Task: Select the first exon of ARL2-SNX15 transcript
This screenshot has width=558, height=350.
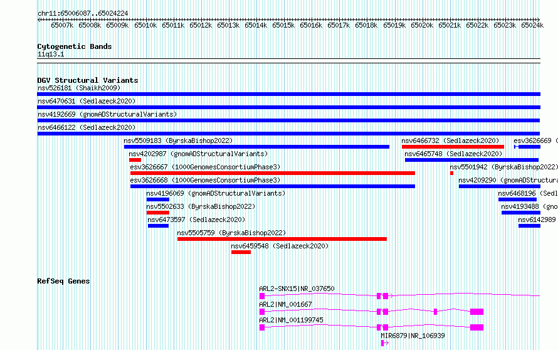Action: [x=262, y=296]
